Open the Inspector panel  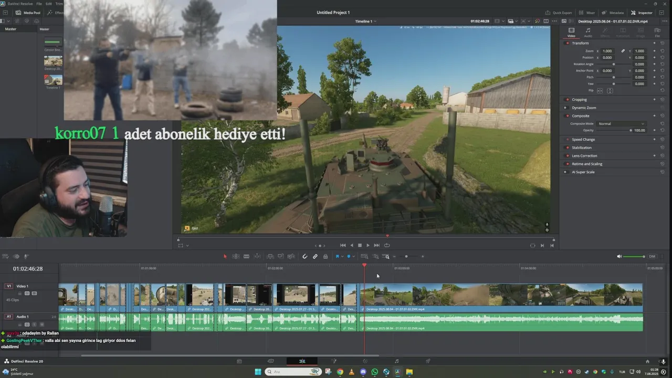click(642, 13)
